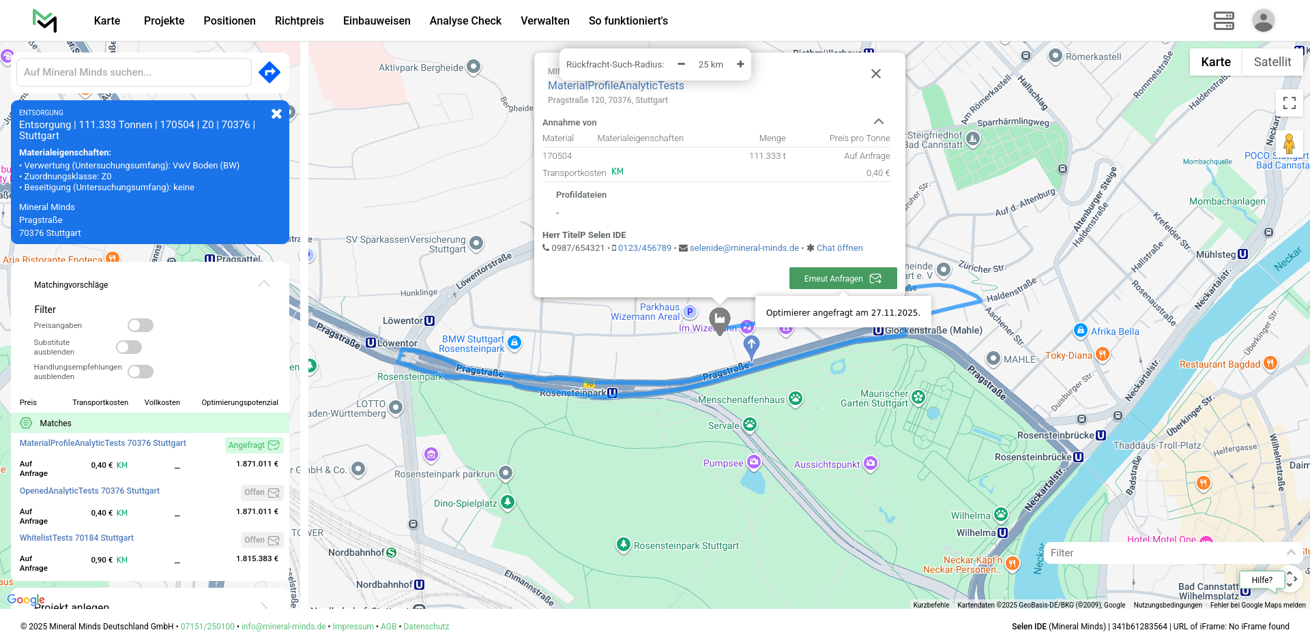Screen dimensions: 1310x643
Task: Select the Street View pegman
Action: [x=1289, y=144]
